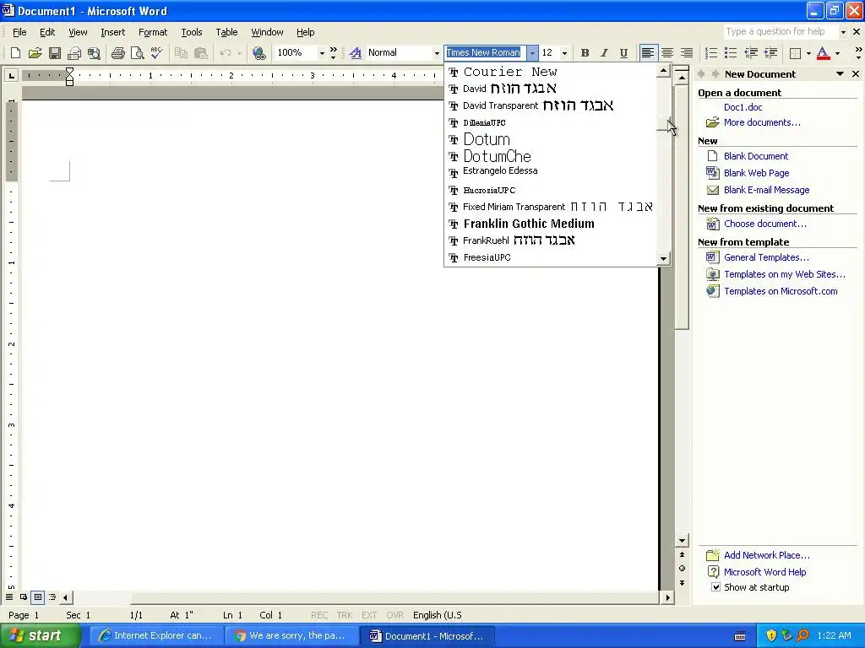
Task: Open the Tools menu
Action: 192,32
